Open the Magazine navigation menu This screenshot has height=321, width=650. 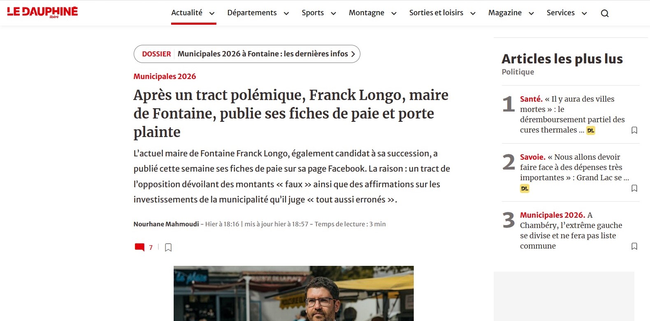click(505, 13)
